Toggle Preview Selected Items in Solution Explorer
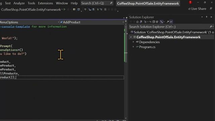The image size is (215, 121). click(x=171, y=22)
